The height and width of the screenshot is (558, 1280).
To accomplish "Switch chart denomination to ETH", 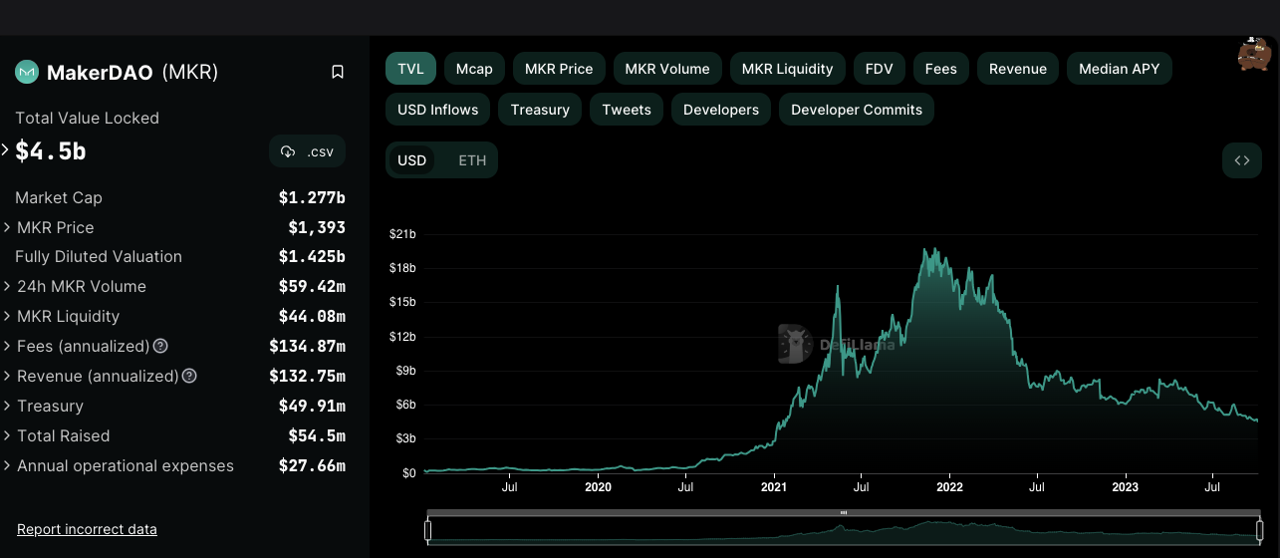I will [x=472, y=160].
